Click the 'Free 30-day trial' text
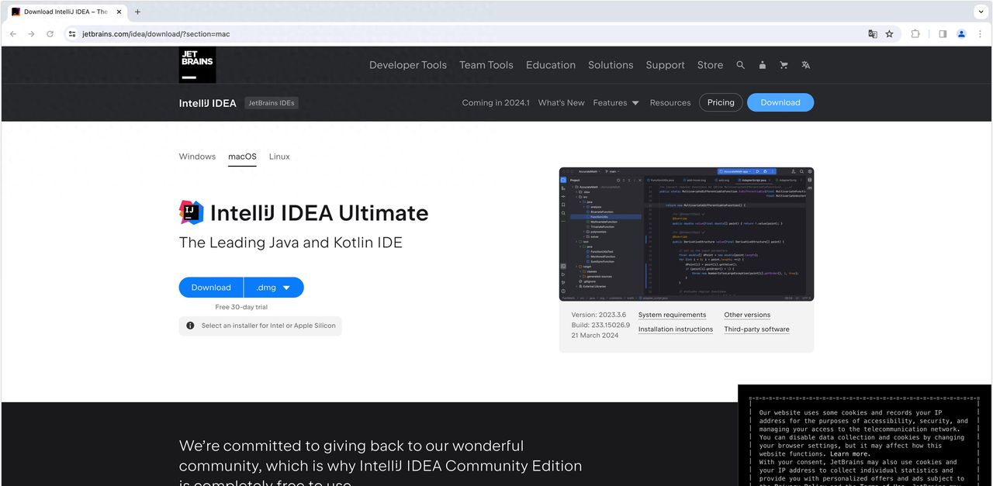This screenshot has height=486, width=993. coord(241,307)
